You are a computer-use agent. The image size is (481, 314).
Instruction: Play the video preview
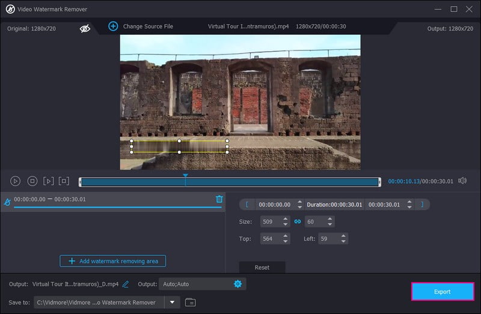point(16,181)
